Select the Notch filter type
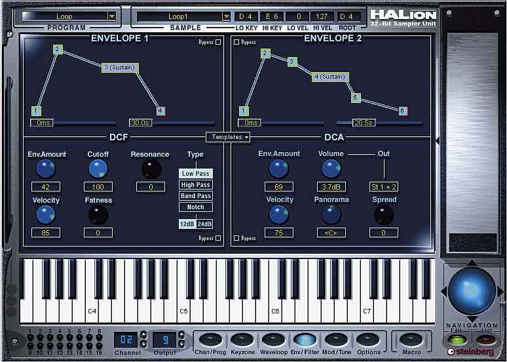 [196, 207]
